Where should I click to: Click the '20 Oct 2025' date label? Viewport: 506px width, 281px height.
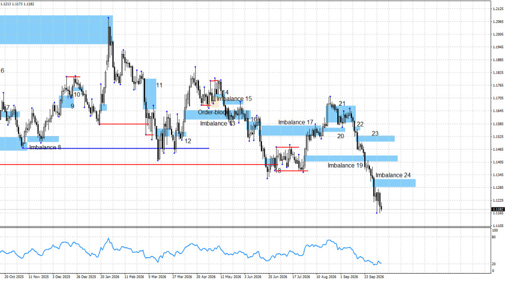(x=14, y=277)
